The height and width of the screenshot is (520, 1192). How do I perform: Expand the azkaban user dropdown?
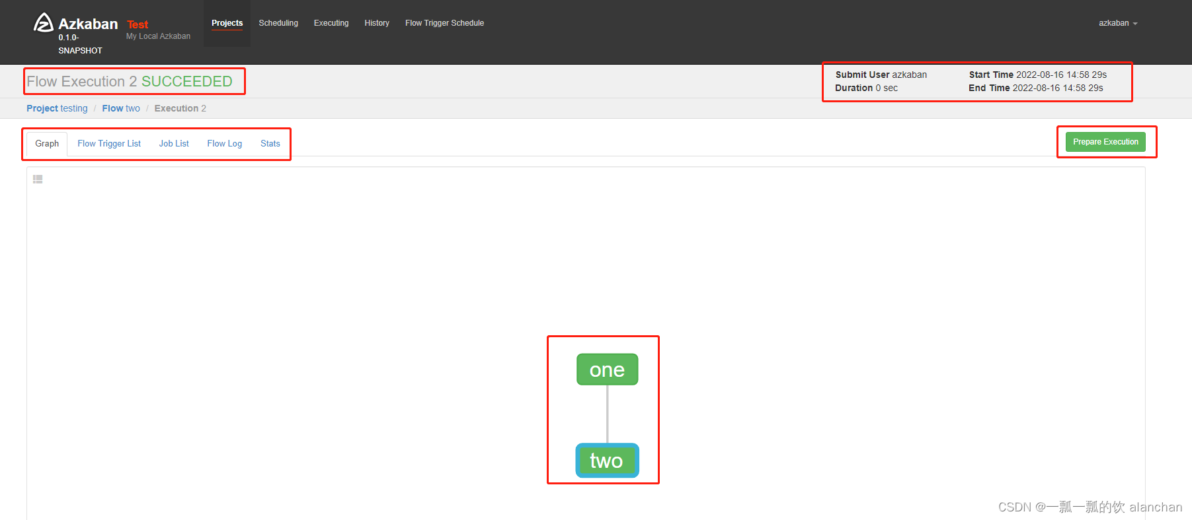tap(1118, 23)
